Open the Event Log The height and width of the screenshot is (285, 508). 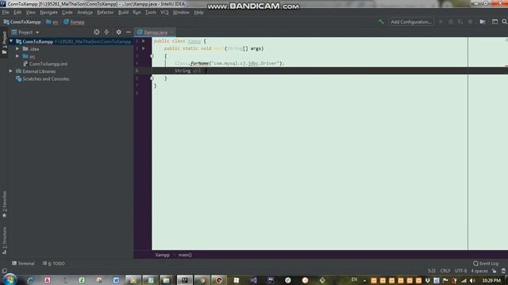coord(486,264)
